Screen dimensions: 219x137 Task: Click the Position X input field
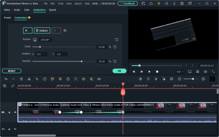click(41, 54)
